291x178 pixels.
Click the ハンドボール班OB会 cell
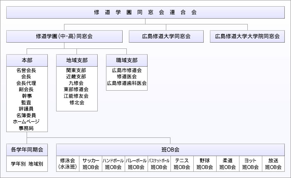[x=113, y=164]
